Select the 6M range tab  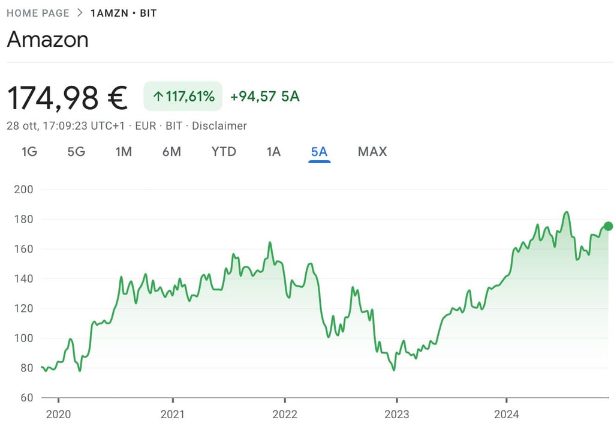coord(171,152)
